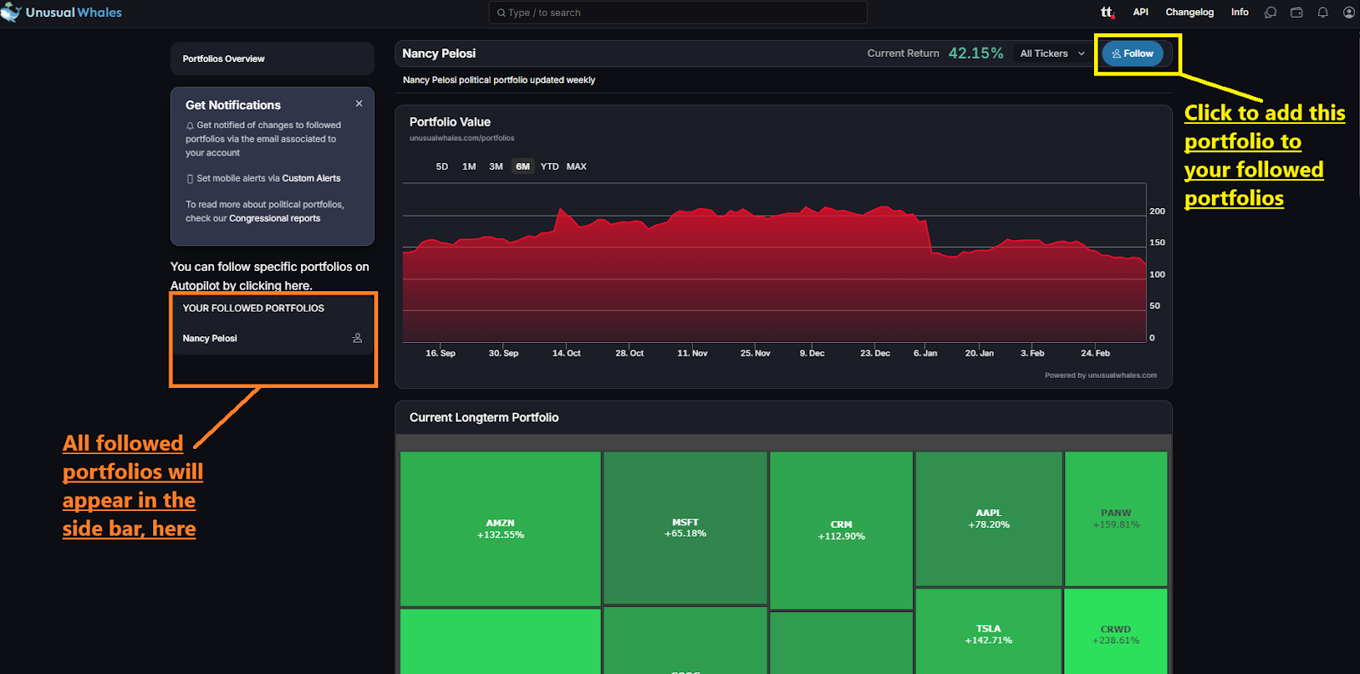Viewport: 1360px width, 674px height.
Task: Click the 'Get Notifications' heading
Action: click(x=233, y=105)
